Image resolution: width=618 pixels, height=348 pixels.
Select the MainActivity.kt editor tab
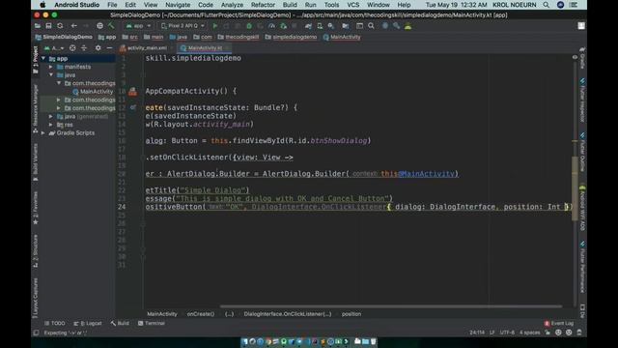[205, 48]
